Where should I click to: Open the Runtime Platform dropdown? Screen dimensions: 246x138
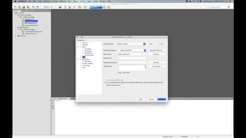(133, 50)
